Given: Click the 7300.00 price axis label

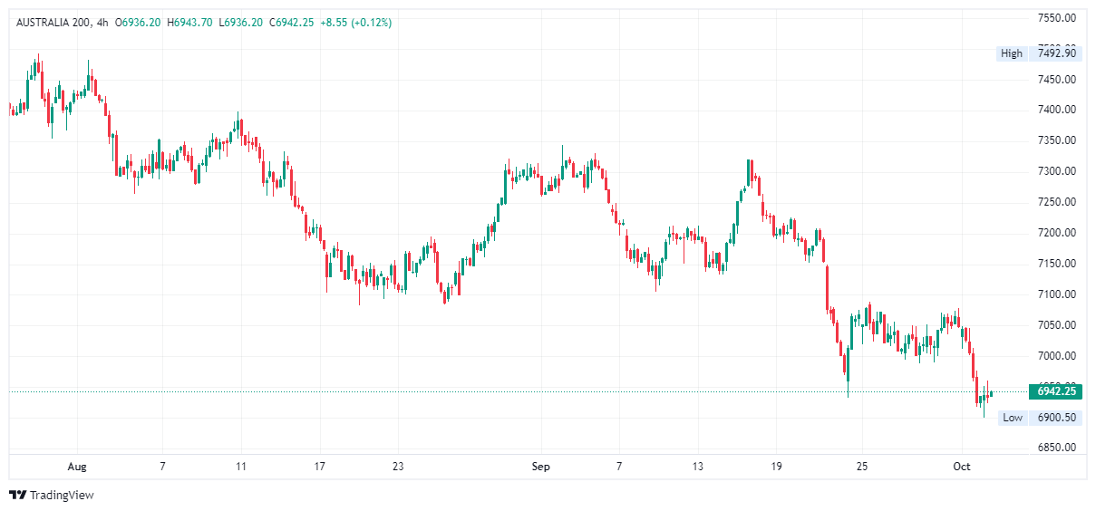Looking at the screenshot, I should click(x=1056, y=171).
